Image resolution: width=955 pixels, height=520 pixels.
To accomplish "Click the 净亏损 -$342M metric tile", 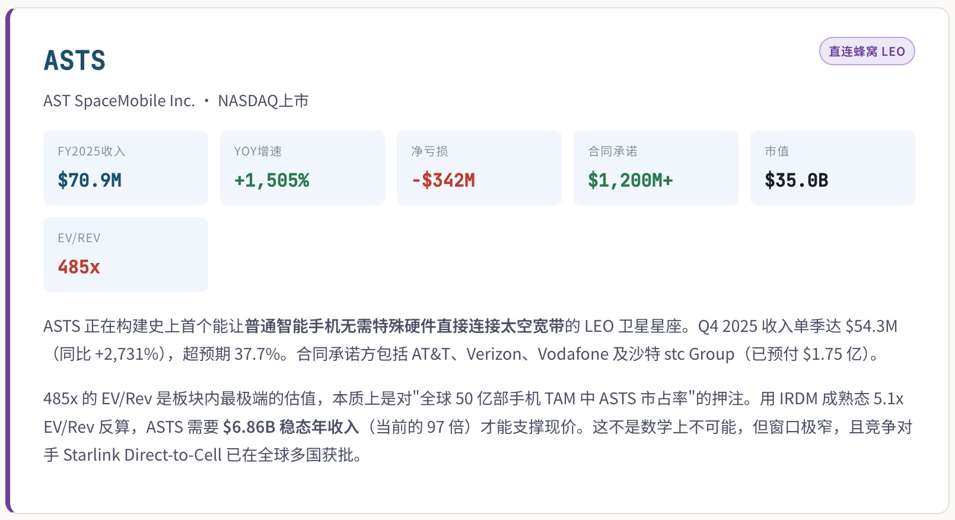I will click(479, 168).
